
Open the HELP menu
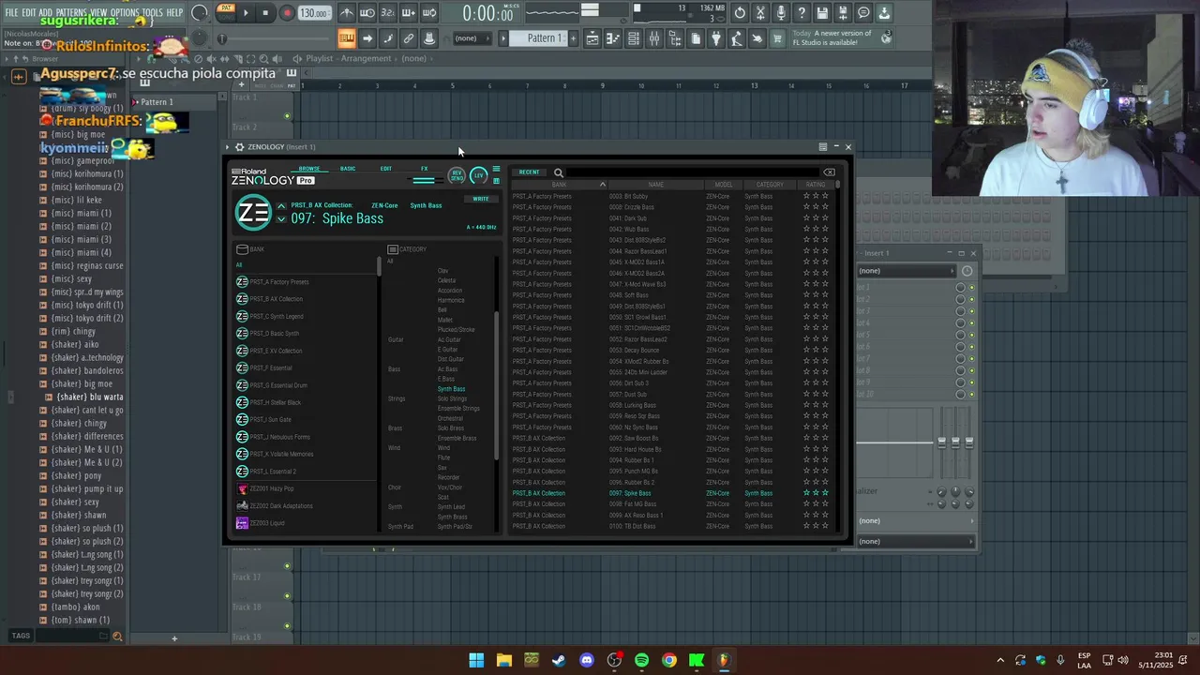point(174,12)
